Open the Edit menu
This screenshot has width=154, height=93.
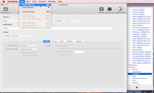click(x=28, y=2)
